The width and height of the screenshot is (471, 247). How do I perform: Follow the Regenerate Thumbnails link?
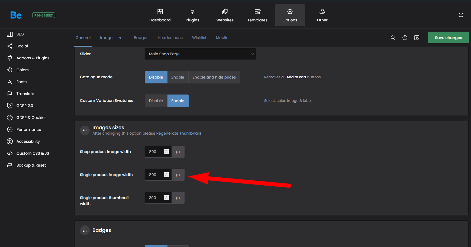pyautogui.click(x=179, y=133)
